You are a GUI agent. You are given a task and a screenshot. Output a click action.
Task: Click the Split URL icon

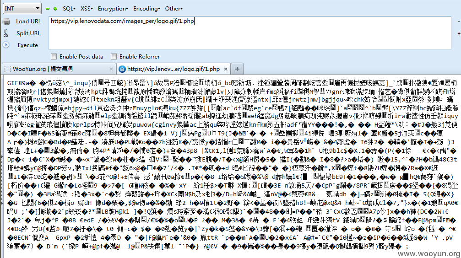click(x=6, y=33)
